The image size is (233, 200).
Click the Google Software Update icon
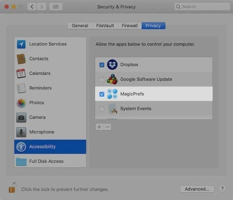click(x=112, y=79)
